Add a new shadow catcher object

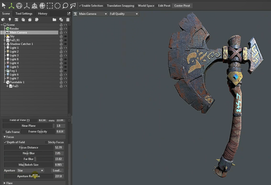point(30,20)
